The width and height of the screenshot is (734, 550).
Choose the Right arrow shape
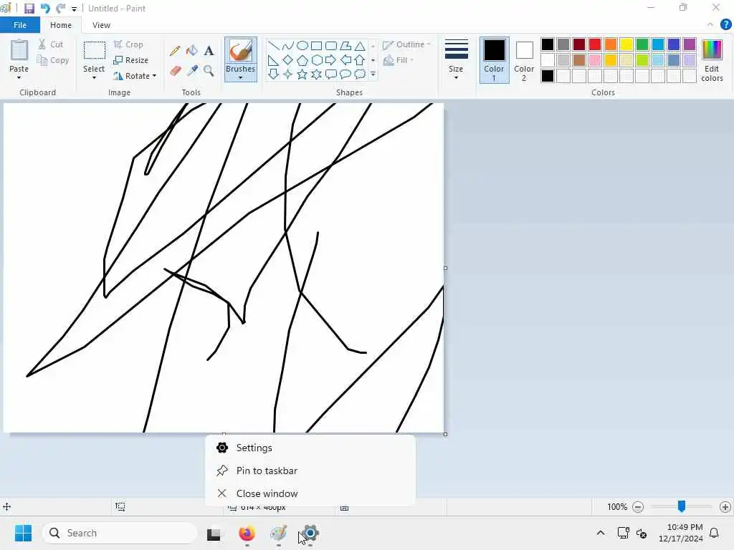[x=331, y=60]
